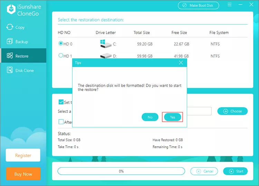
Task: Click the plus icon on the Choose button
Action: click(x=226, y=111)
